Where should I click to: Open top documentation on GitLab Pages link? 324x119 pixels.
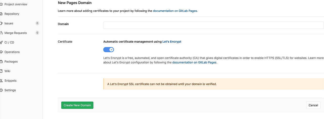coord(175,11)
